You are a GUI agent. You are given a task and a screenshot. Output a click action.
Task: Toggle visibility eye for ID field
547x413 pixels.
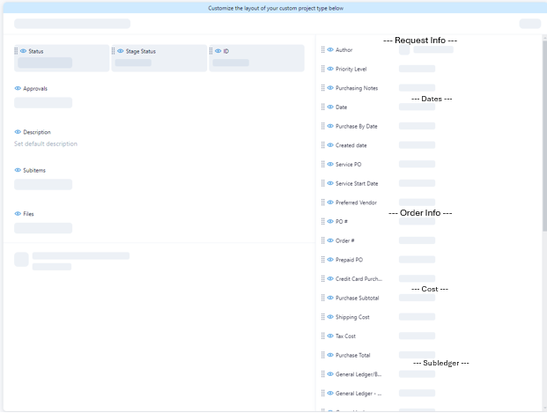pos(218,51)
